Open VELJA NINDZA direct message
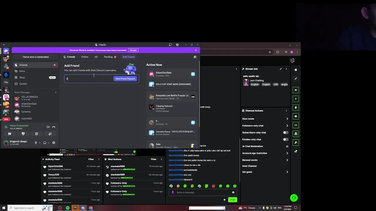376x211 pixels. tap(35, 98)
